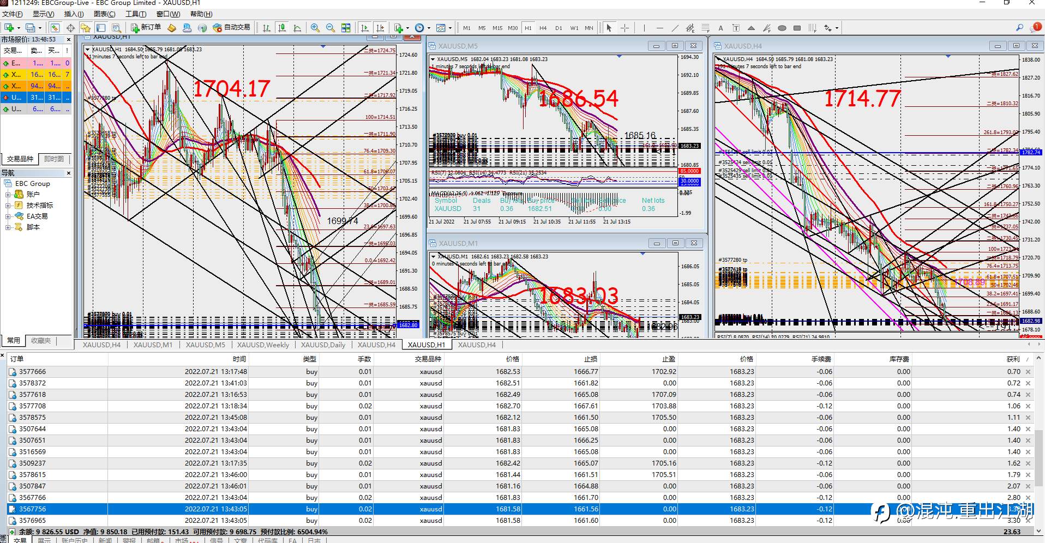The height and width of the screenshot is (543, 1045).
Task: Expand the 账户 tree node
Action: tap(8, 195)
